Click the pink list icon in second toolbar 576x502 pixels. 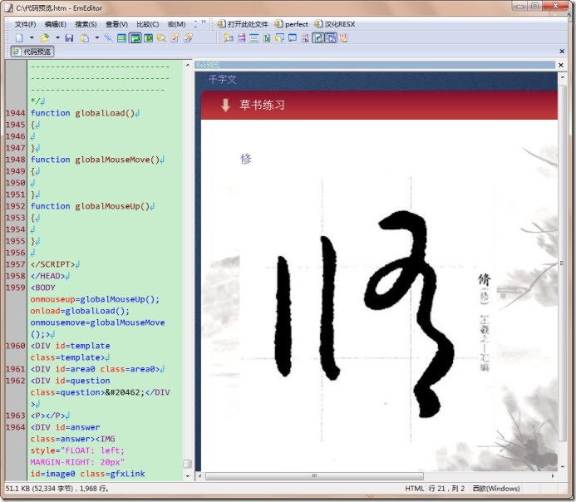click(241, 38)
